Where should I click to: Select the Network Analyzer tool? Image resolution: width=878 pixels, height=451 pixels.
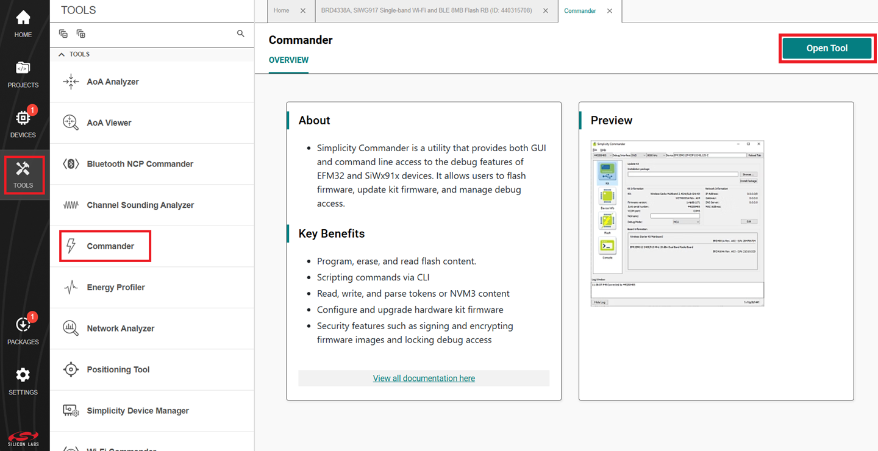point(120,328)
